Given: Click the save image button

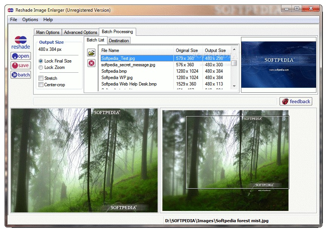Looking at the screenshot, I should pos(21,66).
